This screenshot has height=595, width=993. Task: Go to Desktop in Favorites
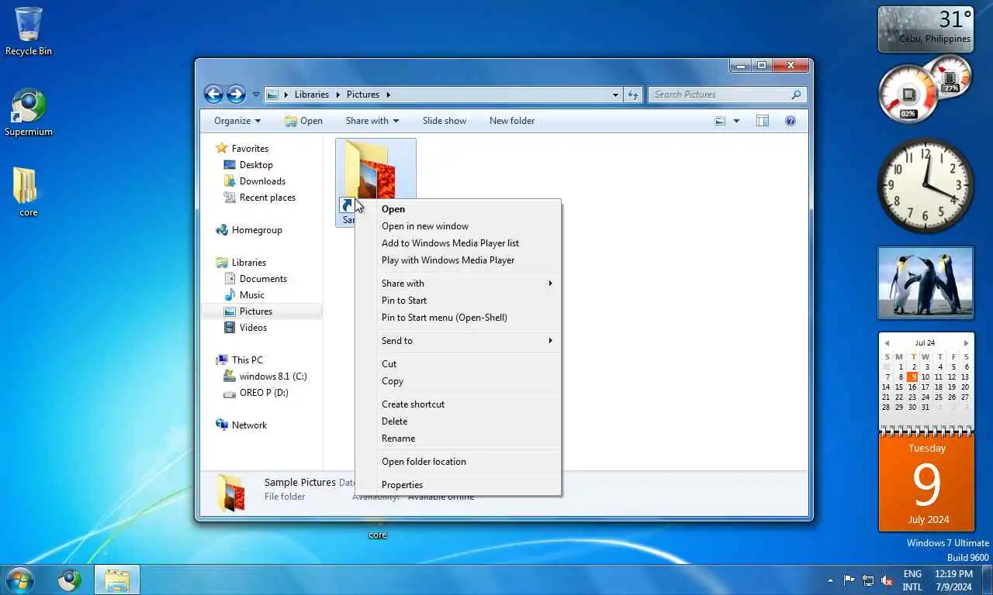[248, 164]
